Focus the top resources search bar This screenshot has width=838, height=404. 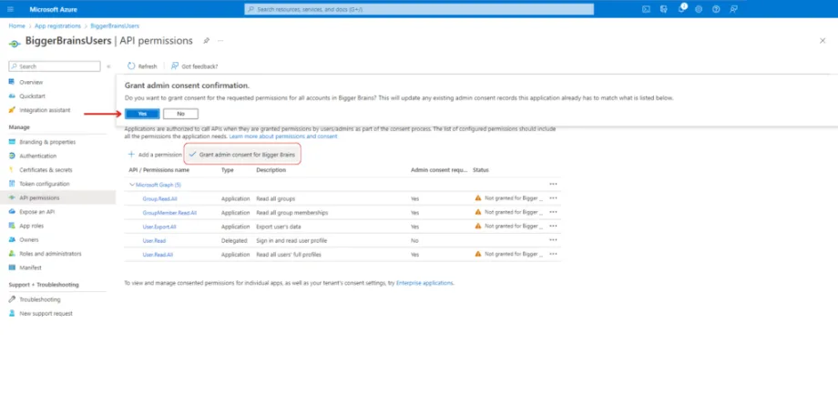419,9
